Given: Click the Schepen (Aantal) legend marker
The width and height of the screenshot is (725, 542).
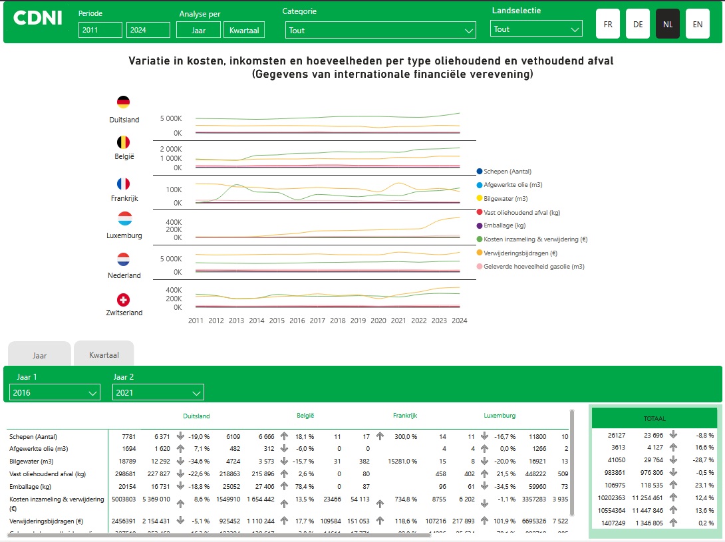Looking at the screenshot, I should pos(480,172).
